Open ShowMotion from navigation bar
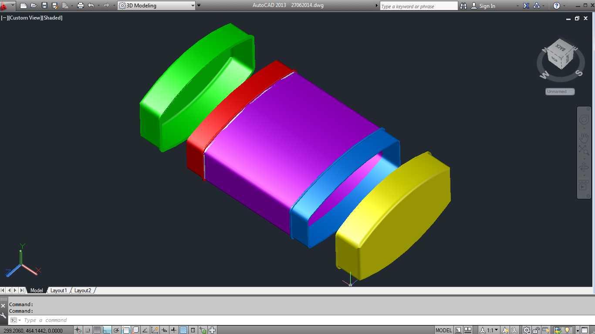The height and width of the screenshot is (334, 595). coord(584,186)
